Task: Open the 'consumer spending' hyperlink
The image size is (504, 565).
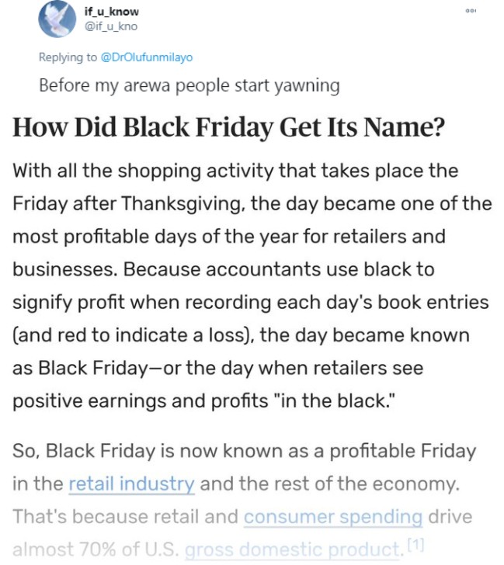Action: tap(332, 516)
